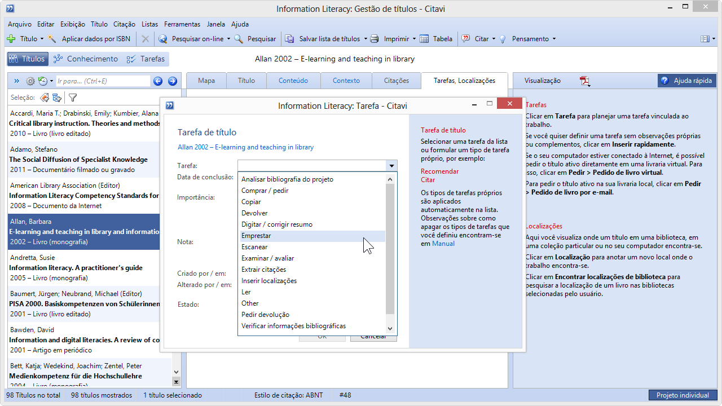Switch to the Tarefas workspace
The image size is (722, 406).
coord(146,59)
